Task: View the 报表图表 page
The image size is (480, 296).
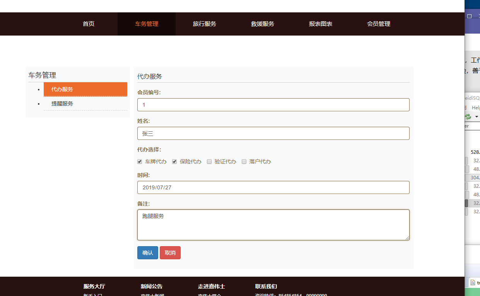Action: [x=321, y=24]
